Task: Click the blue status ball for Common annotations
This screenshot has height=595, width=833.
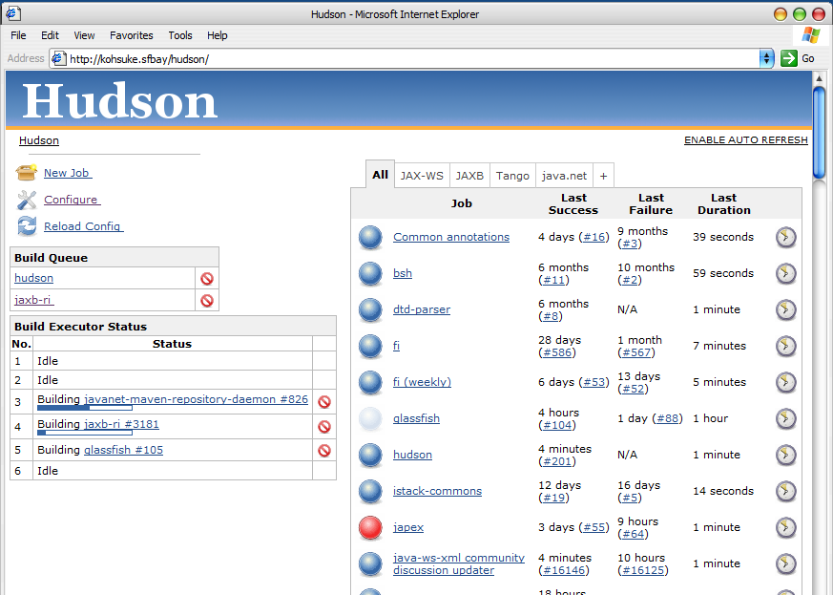Action: [370, 237]
